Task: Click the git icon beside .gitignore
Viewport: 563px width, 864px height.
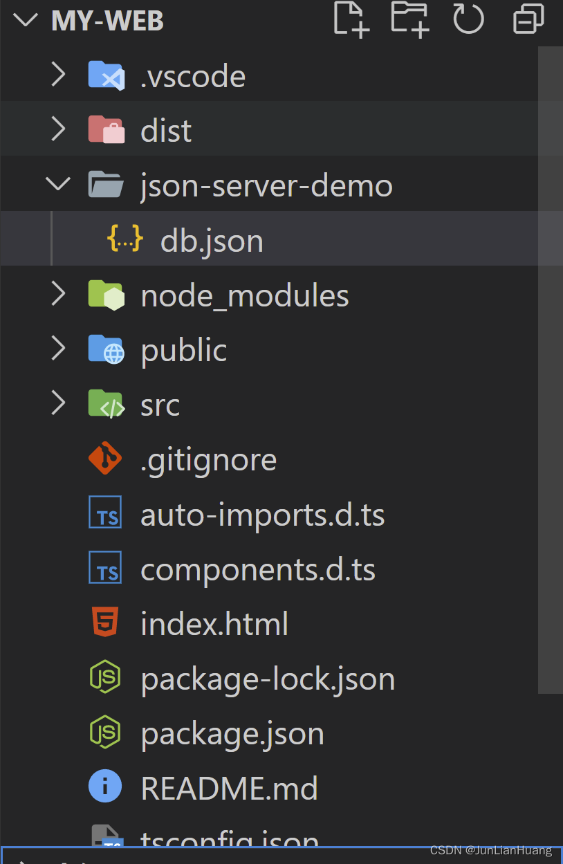Action: [x=105, y=458]
